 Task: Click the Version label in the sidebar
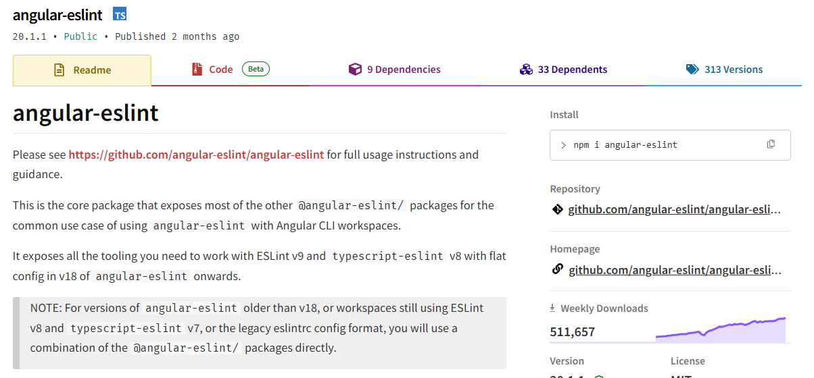coord(567,361)
